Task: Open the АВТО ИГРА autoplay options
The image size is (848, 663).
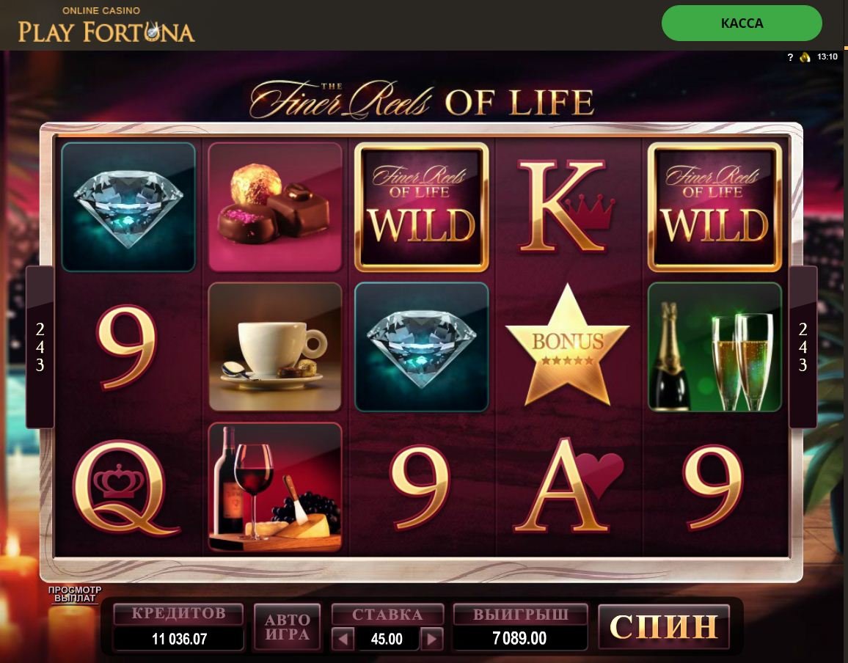Action: click(287, 627)
